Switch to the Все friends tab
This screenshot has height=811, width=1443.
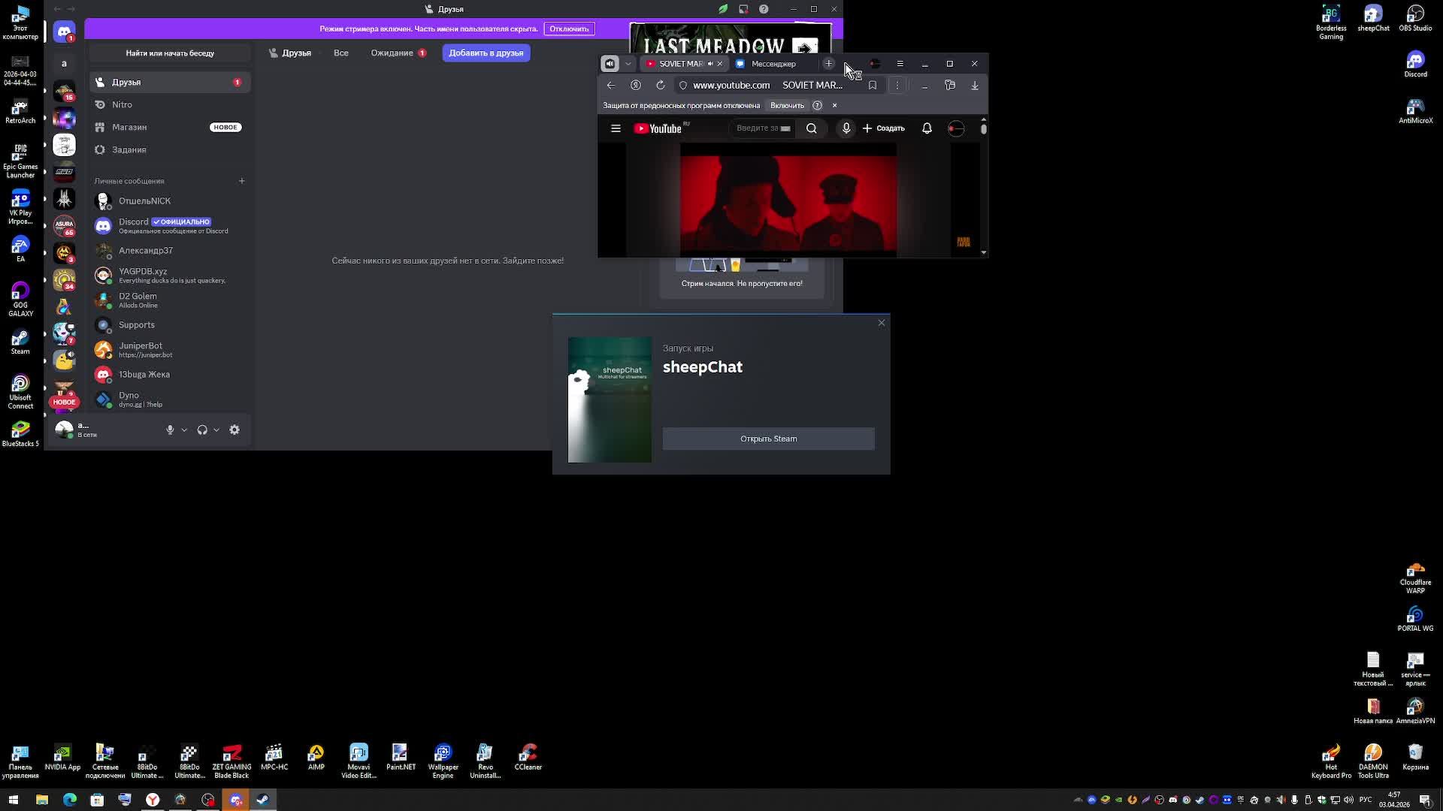click(340, 53)
